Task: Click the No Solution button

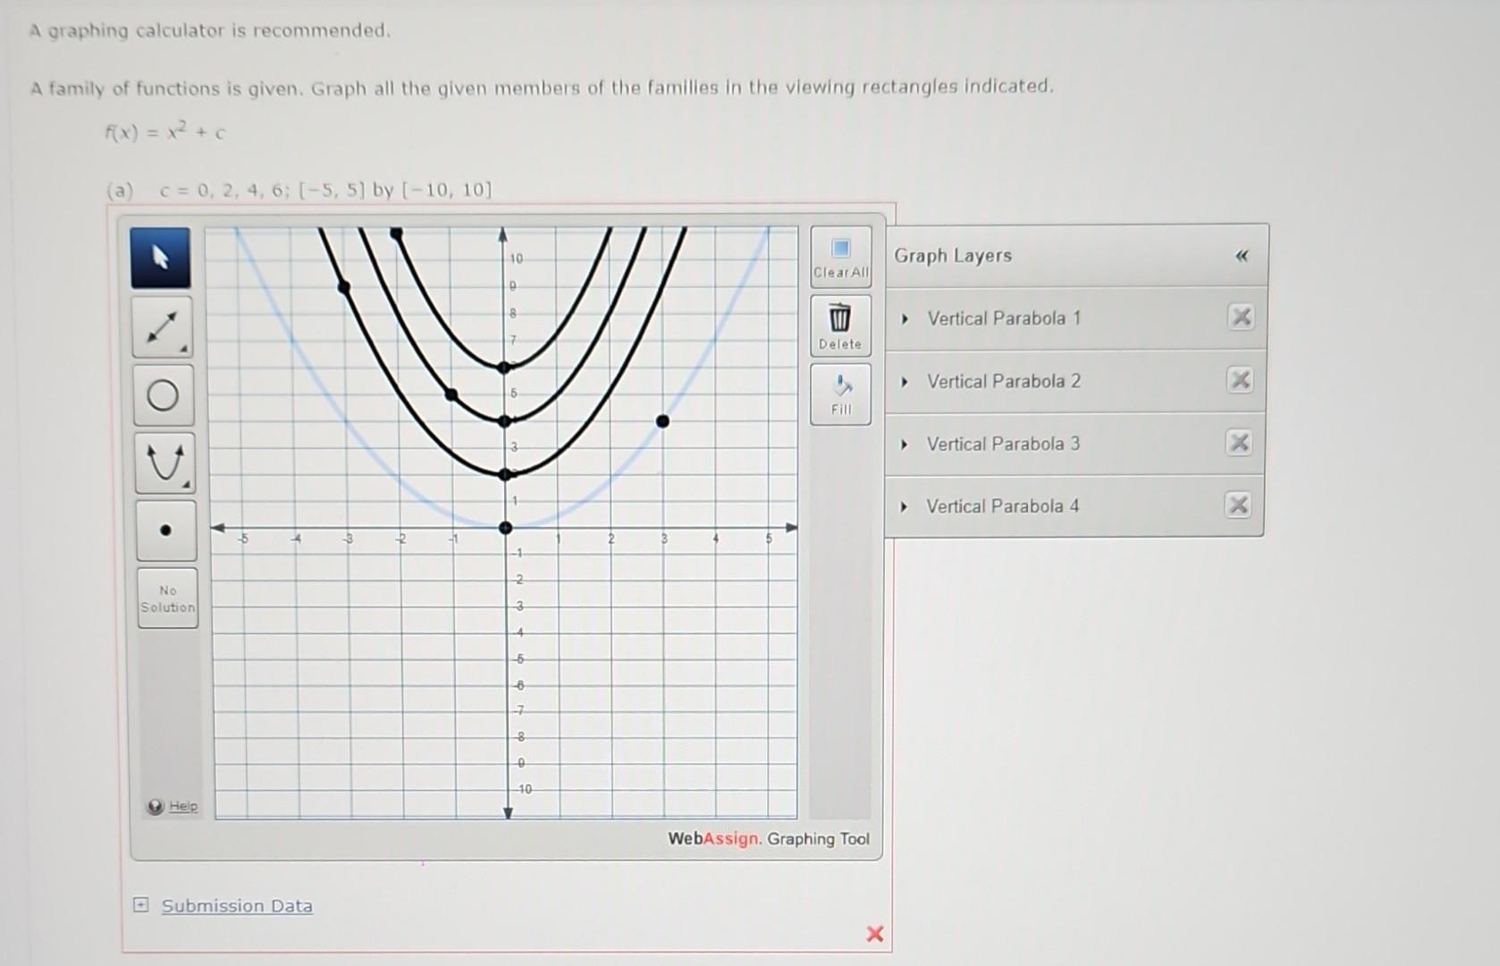Action: [166, 597]
